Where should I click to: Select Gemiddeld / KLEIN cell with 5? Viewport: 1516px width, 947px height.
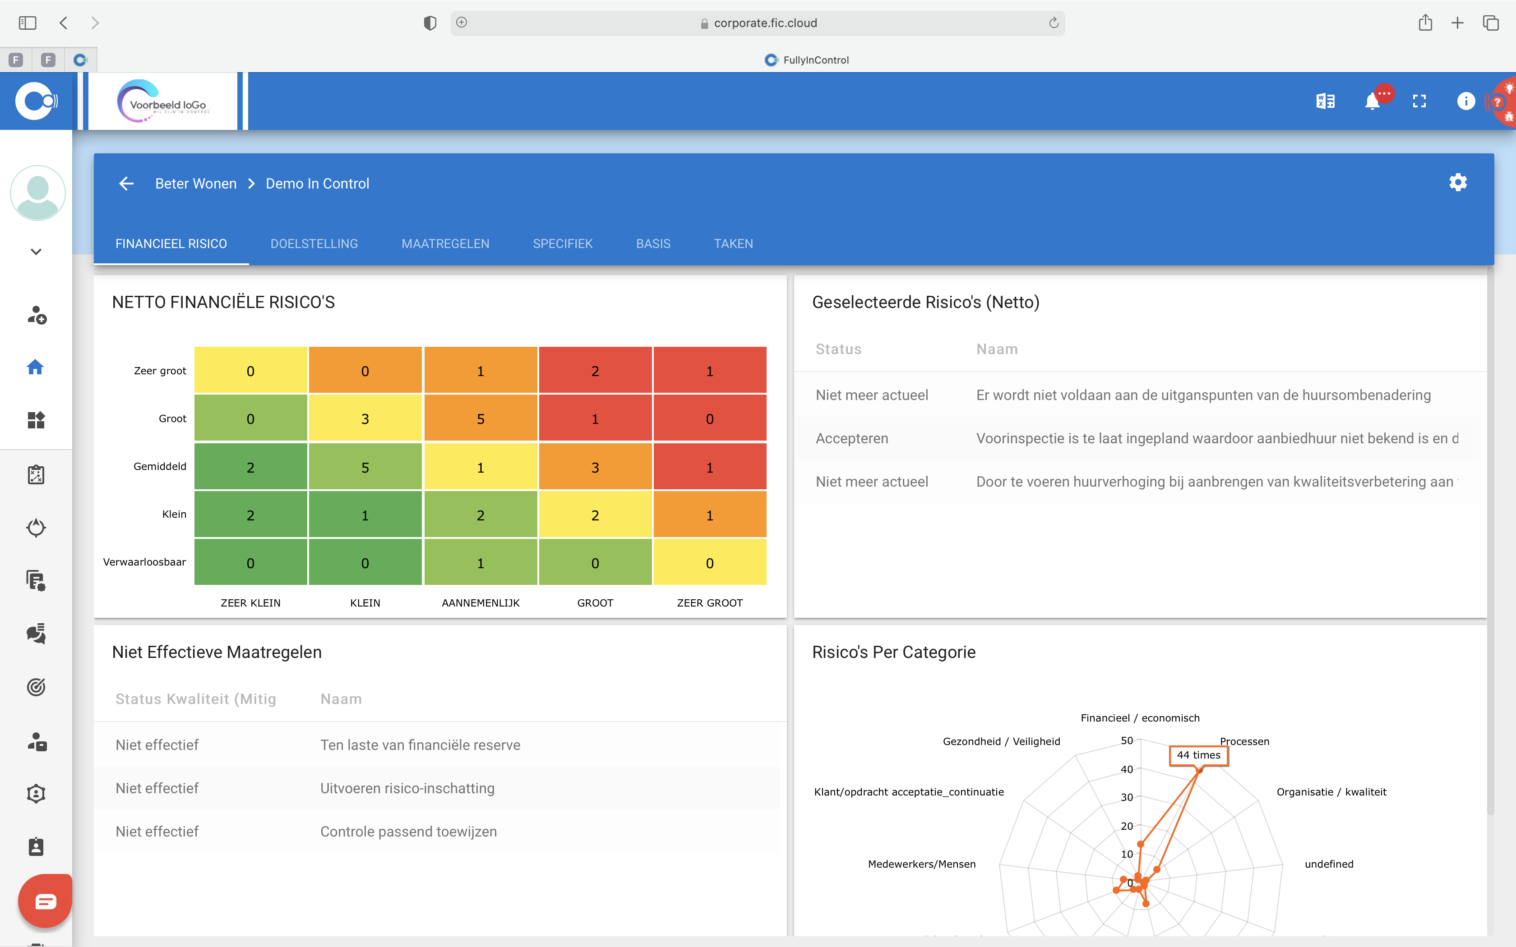coord(365,467)
